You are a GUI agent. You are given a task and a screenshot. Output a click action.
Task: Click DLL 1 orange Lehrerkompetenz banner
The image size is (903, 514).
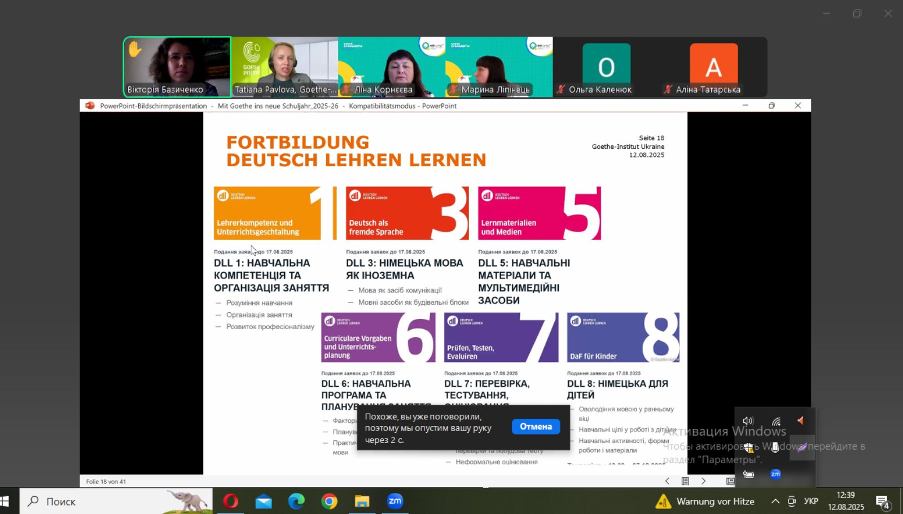[x=275, y=213]
